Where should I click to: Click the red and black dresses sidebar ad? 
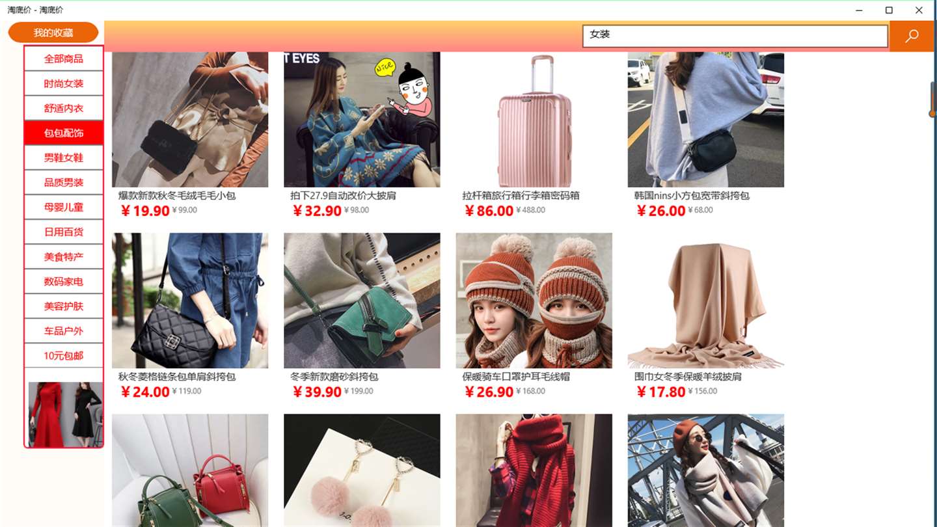tap(65, 414)
